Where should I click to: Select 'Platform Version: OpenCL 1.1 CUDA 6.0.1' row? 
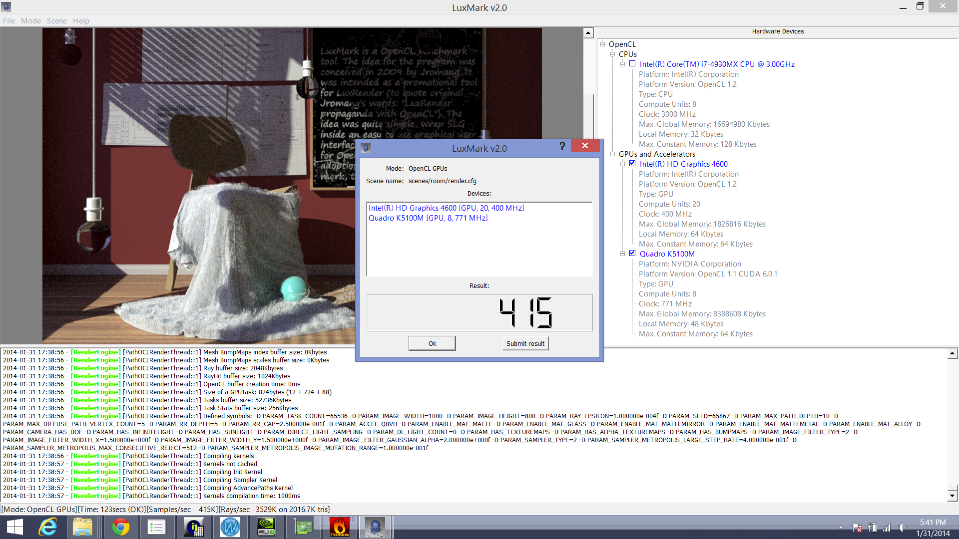(708, 274)
